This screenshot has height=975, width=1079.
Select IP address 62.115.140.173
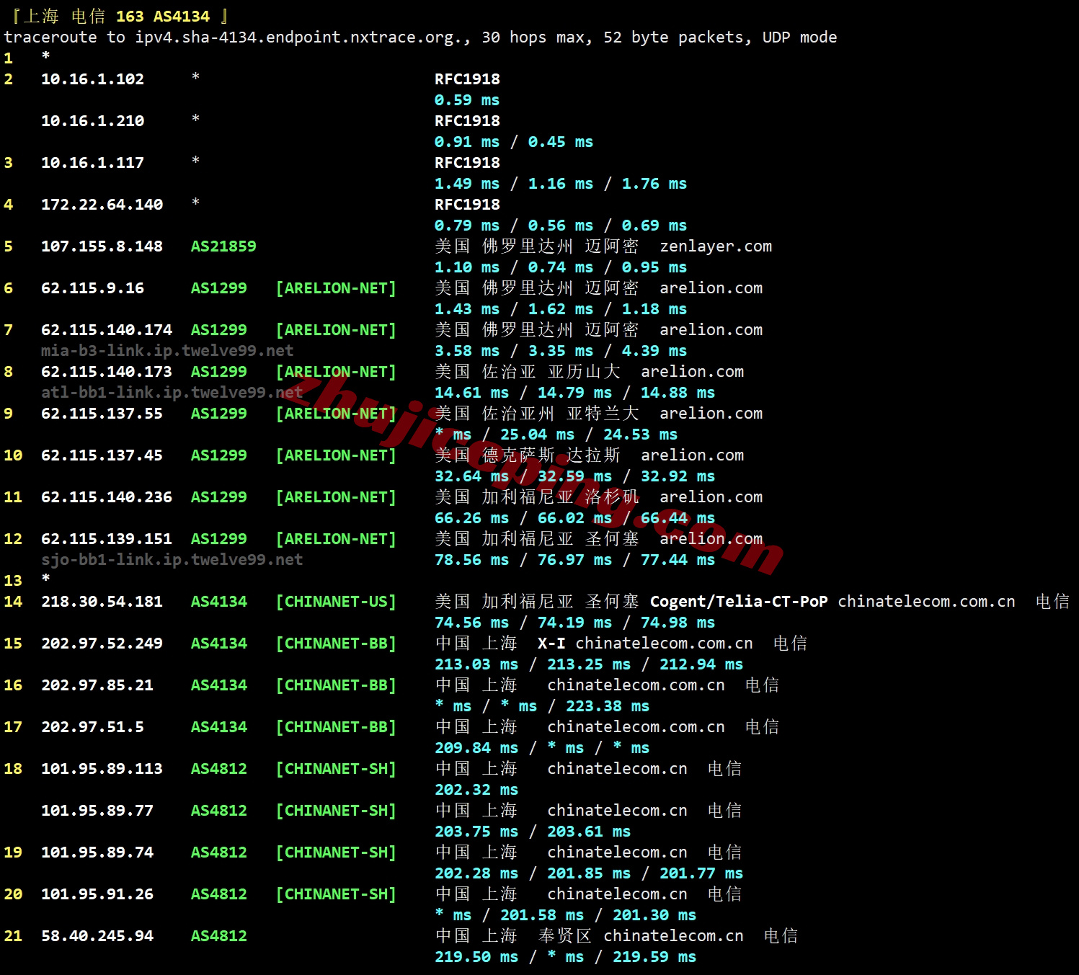(107, 372)
